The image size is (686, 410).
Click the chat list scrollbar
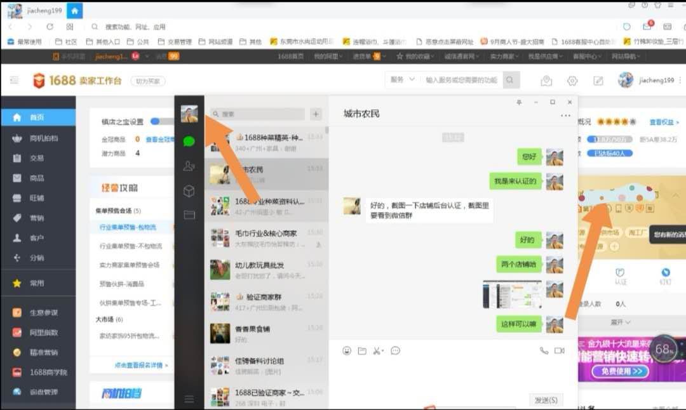pyautogui.click(x=327, y=130)
